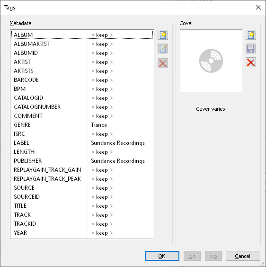This screenshot has height=267, width=266.
Task: Select the TRACK row
Action: (x=82, y=215)
